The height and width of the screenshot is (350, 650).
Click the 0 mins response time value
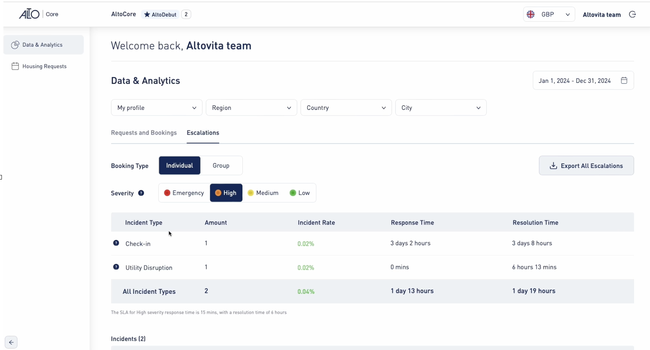tap(400, 267)
